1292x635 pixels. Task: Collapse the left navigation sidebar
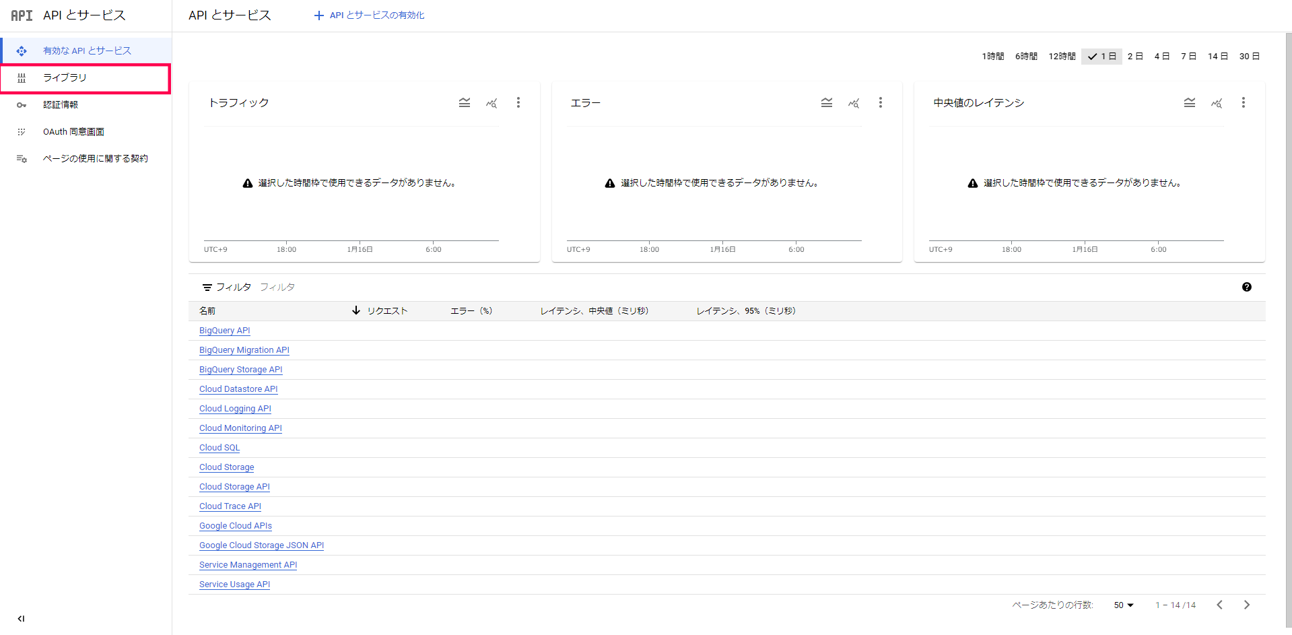click(x=20, y=618)
